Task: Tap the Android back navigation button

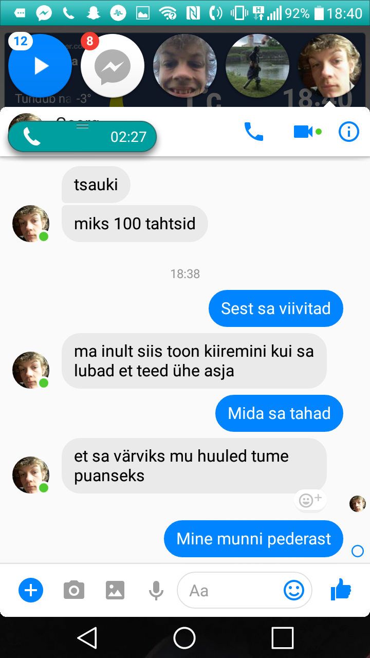Action: (87, 638)
